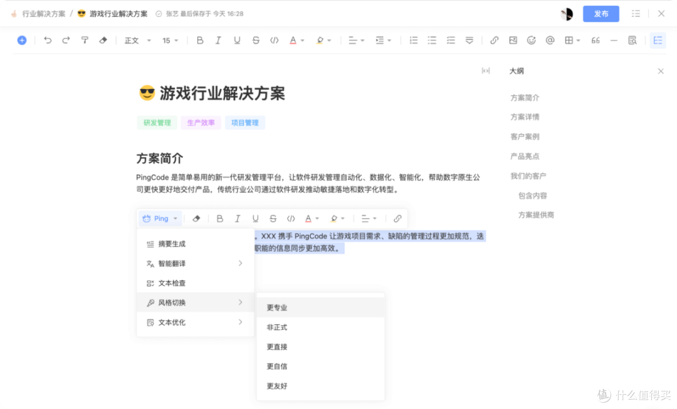Image resolution: width=677 pixels, height=409 pixels.
Task: Open the font size 15 dropdown
Action: coord(170,41)
